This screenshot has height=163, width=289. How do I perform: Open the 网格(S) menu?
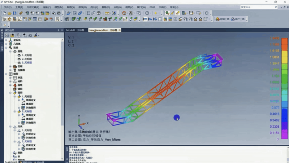click(x=70, y=7)
